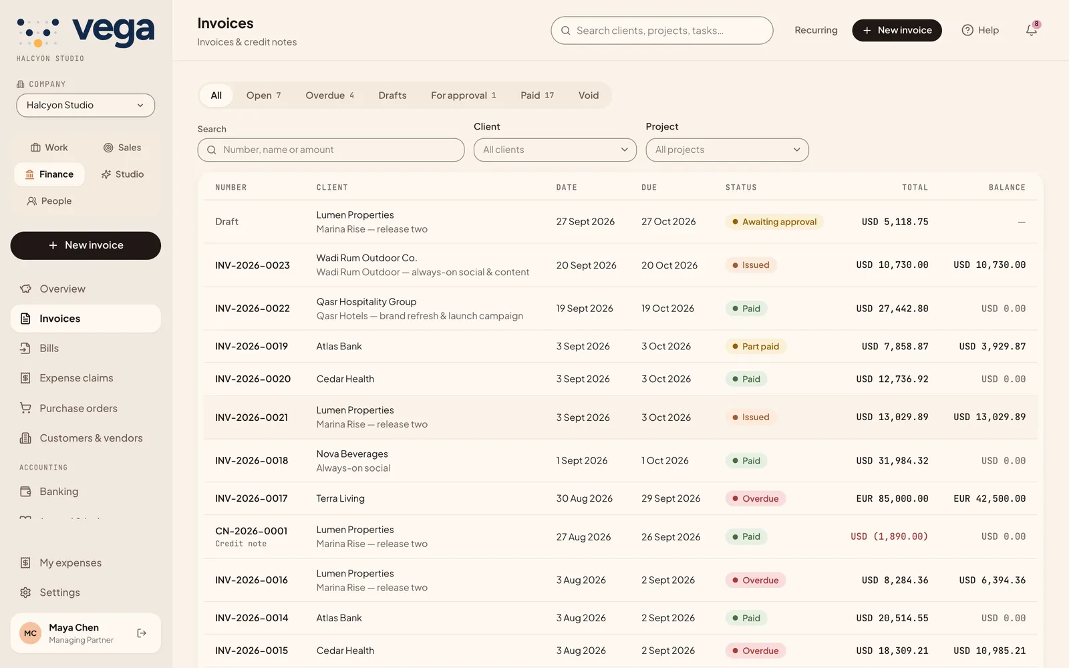Expand the All projects filter dropdown
Image resolution: width=1069 pixels, height=668 pixels.
727,150
